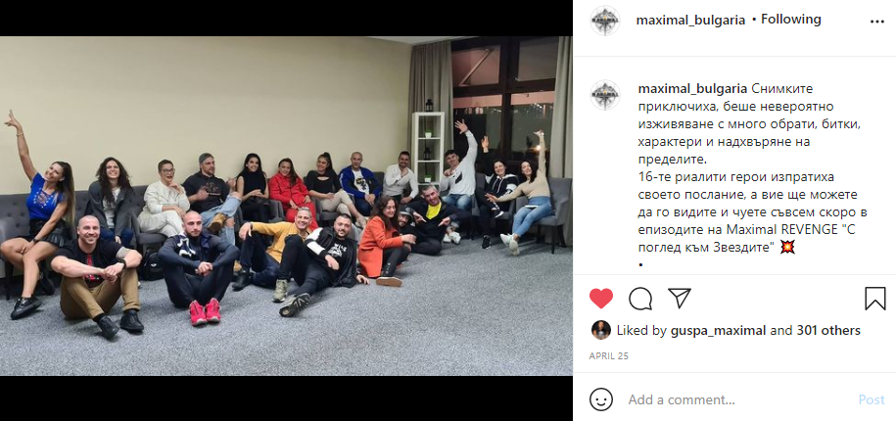Image resolution: width=896 pixels, height=421 pixels.
Task: Open the emoji picker smiley icon
Action: point(600,399)
